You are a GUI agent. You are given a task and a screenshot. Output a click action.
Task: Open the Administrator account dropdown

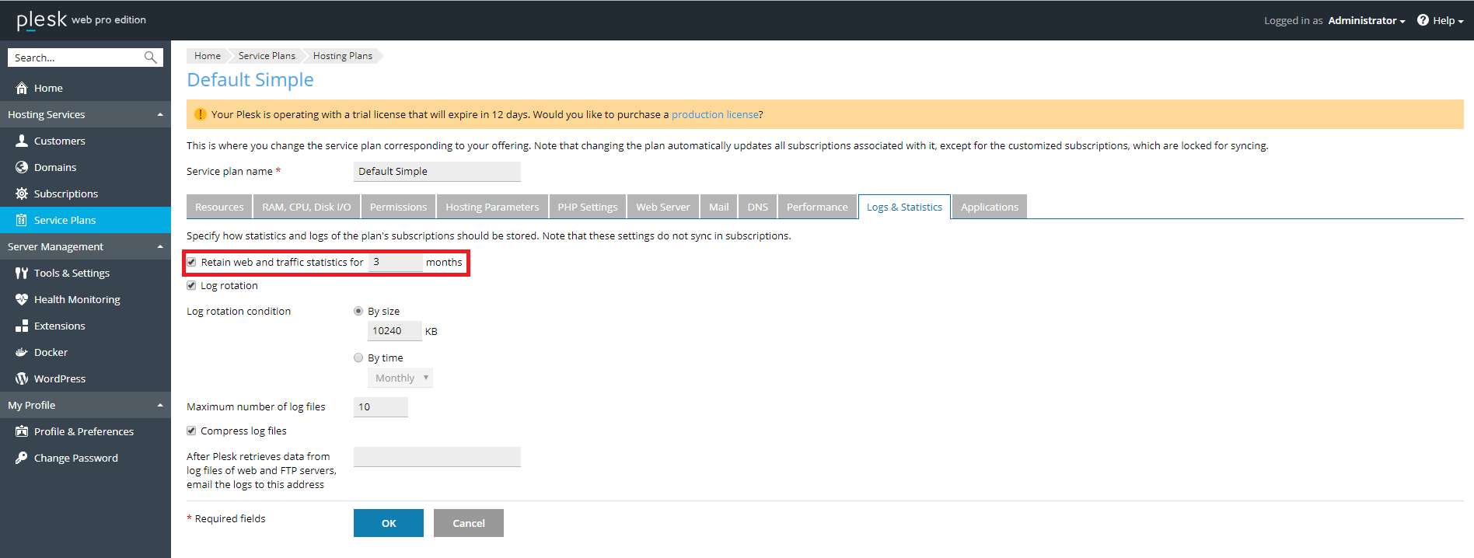pyautogui.click(x=1366, y=21)
